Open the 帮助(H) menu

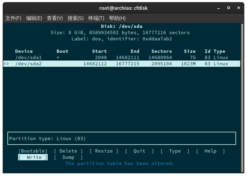pyautogui.click(x=117, y=18)
